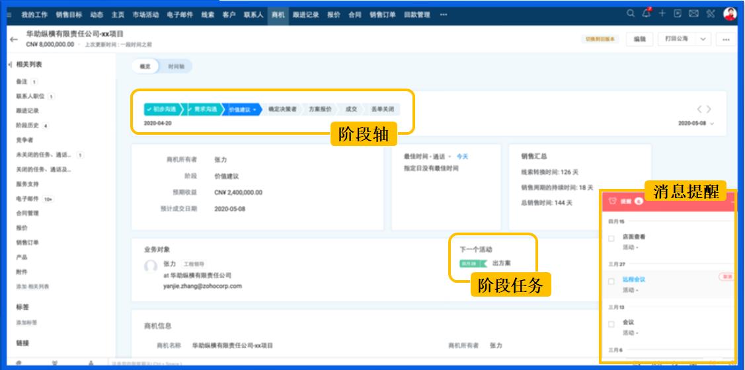Click the 编辑 button

coord(639,39)
